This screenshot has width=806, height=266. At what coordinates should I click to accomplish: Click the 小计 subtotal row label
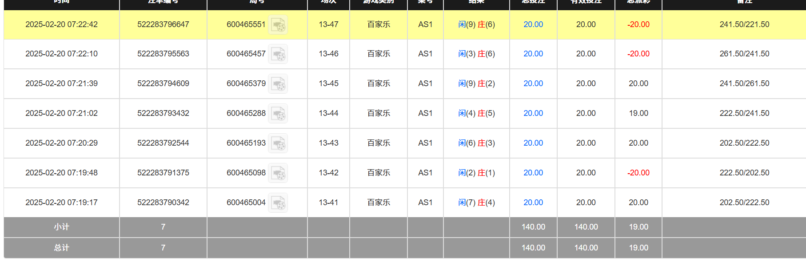61,227
